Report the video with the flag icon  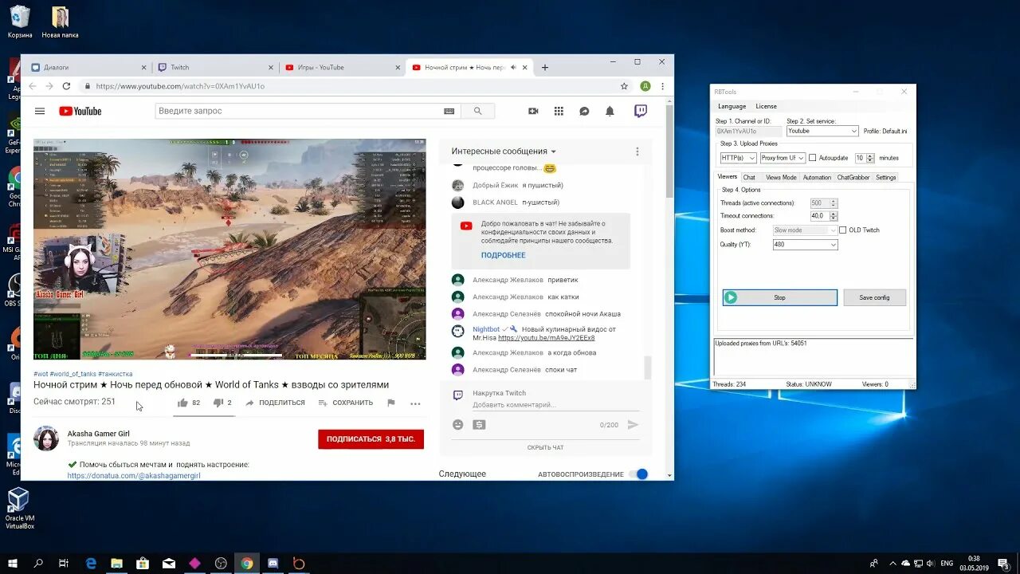click(390, 403)
